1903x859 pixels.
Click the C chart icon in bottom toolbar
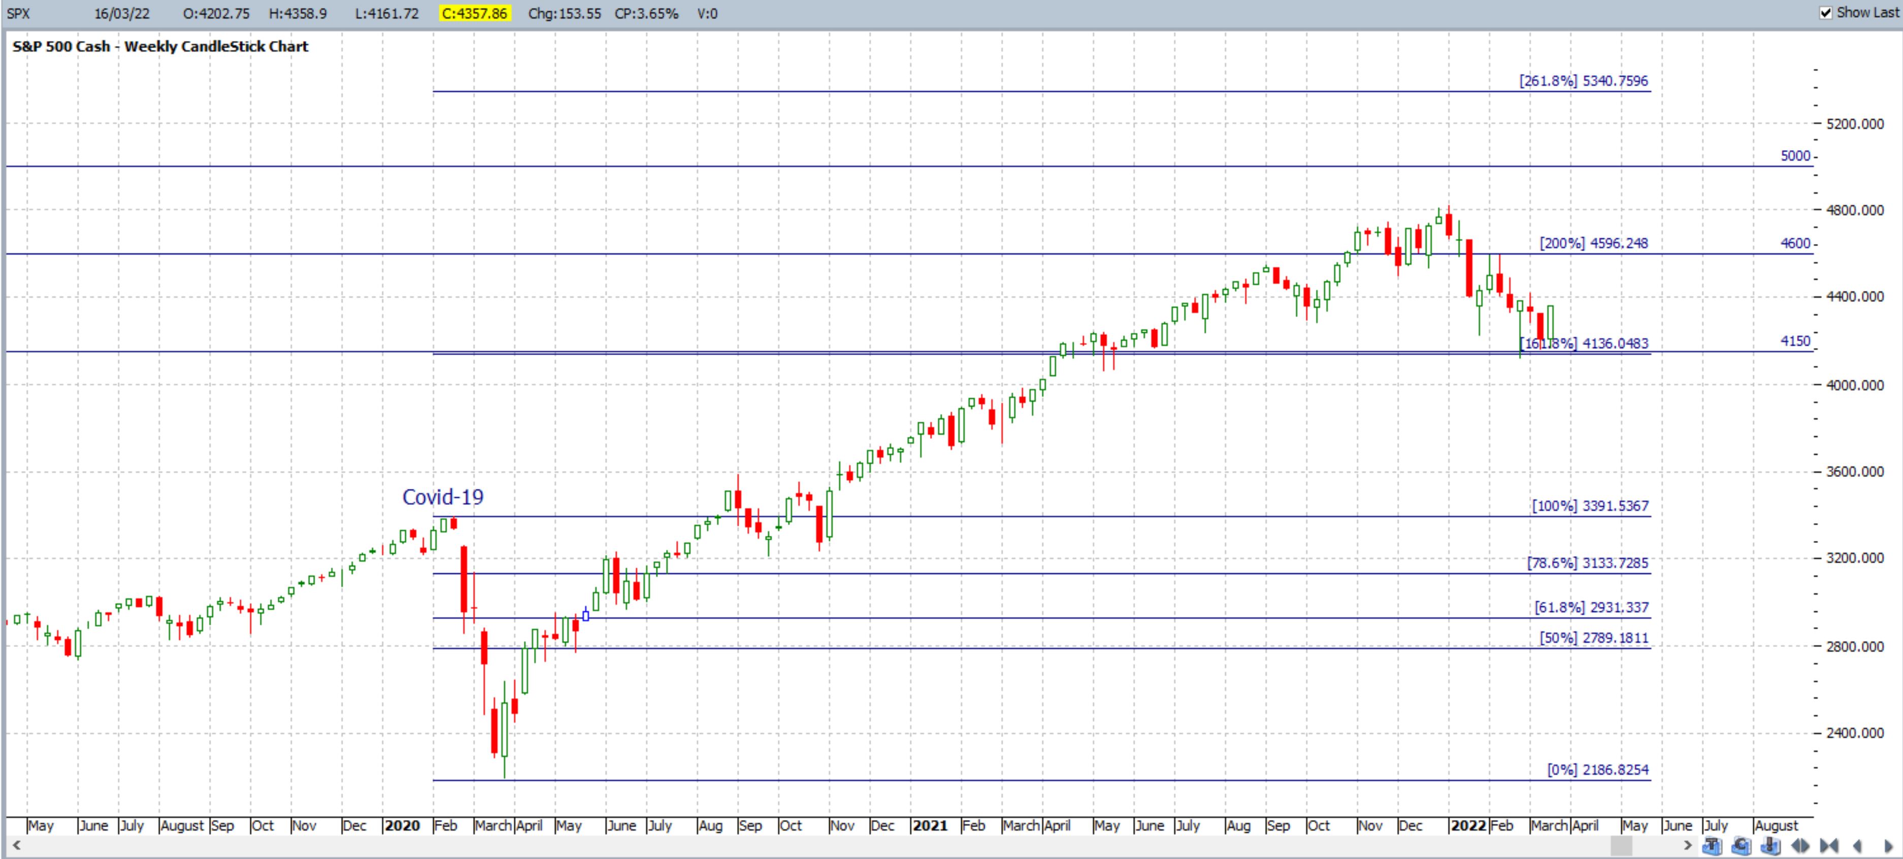(1741, 846)
